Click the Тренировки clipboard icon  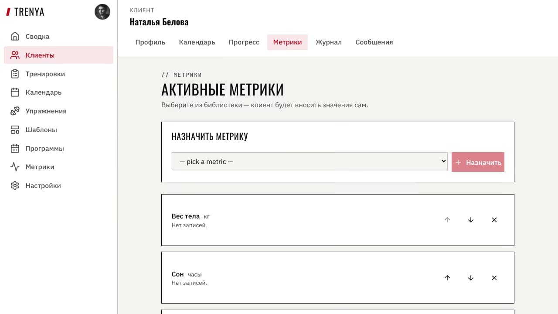(x=15, y=74)
